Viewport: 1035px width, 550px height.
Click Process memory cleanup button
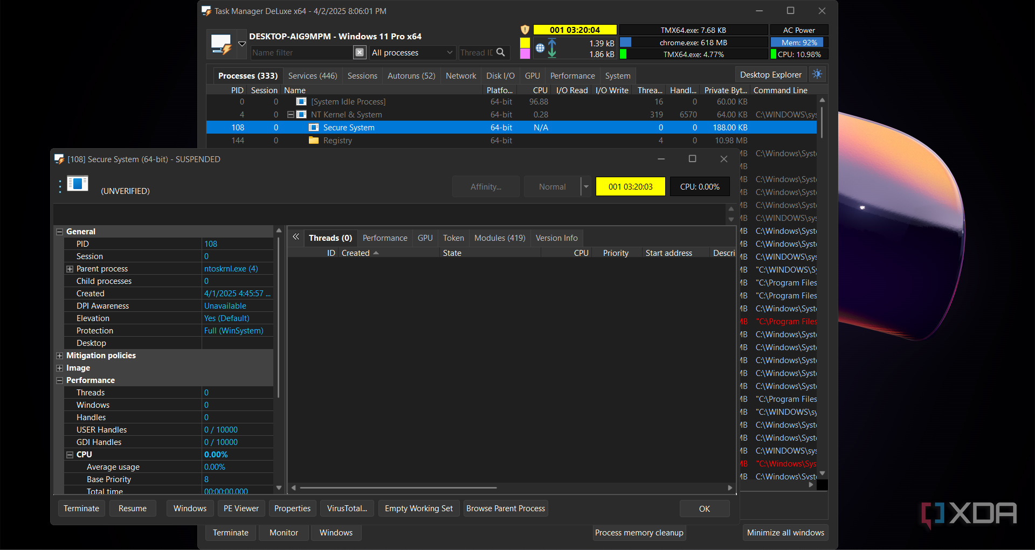(639, 533)
